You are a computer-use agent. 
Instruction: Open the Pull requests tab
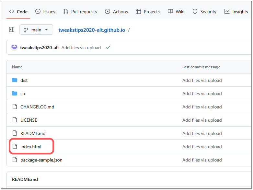point(80,12)
